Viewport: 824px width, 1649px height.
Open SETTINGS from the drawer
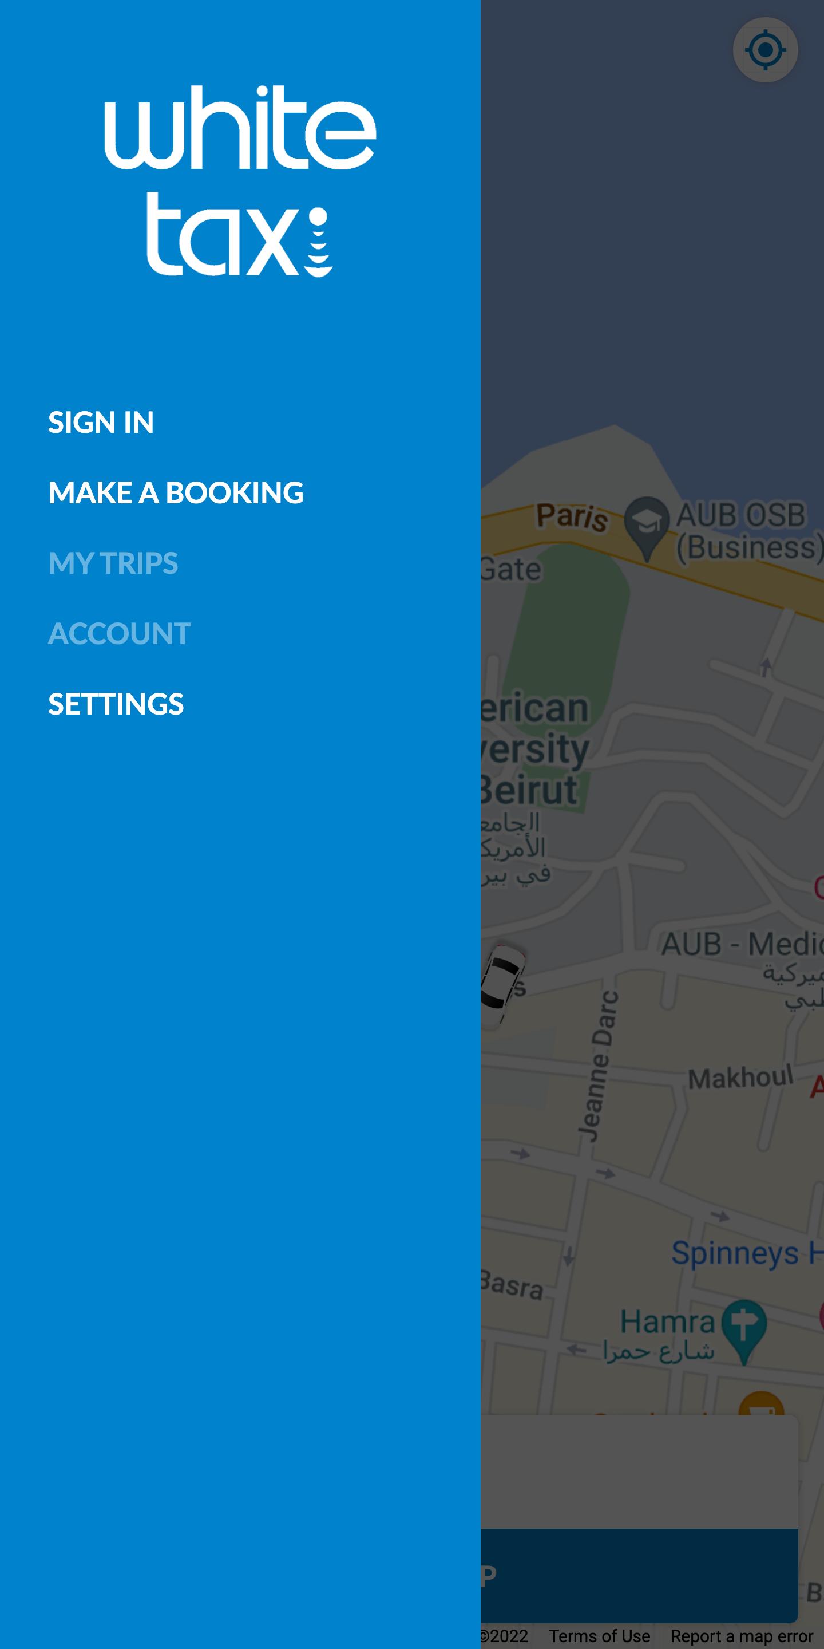point(116,704)
